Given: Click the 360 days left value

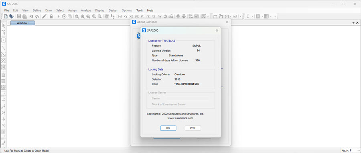Looking at the screenshot, I should coord(197,60).
